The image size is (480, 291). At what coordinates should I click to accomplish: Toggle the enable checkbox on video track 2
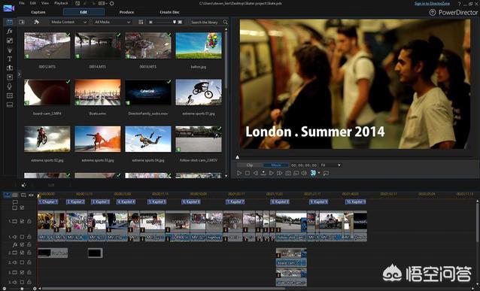22,253
